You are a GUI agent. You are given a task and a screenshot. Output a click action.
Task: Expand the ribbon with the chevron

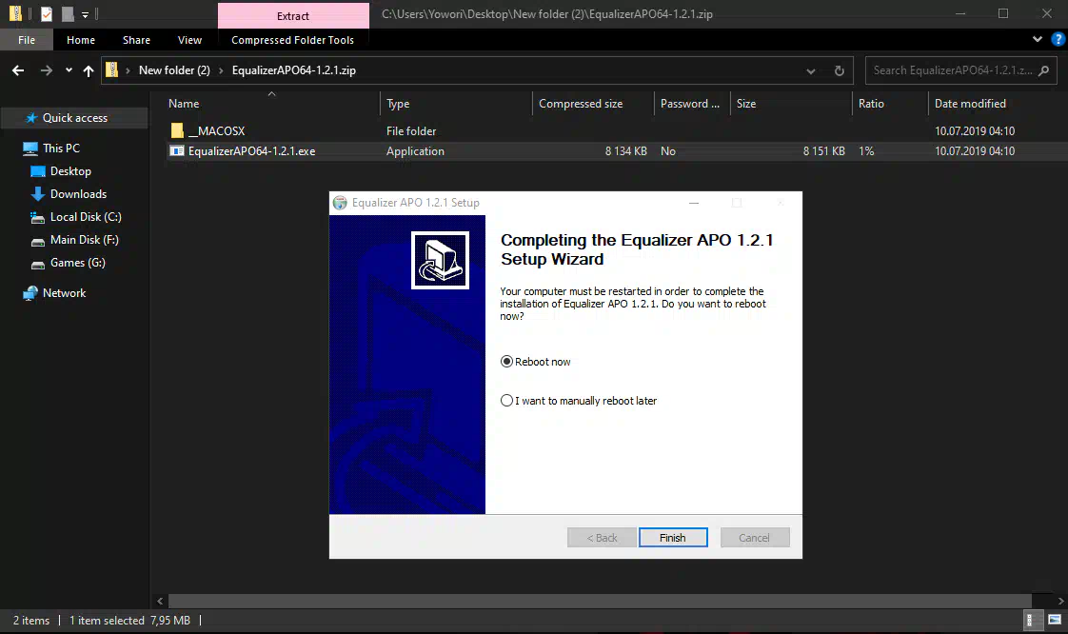1038,39
